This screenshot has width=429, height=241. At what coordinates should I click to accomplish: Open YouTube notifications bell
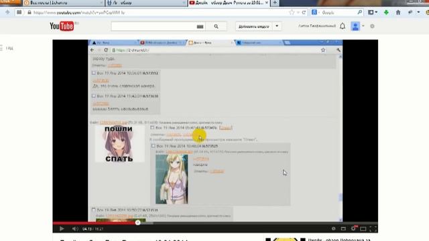(x=343, y=26)
